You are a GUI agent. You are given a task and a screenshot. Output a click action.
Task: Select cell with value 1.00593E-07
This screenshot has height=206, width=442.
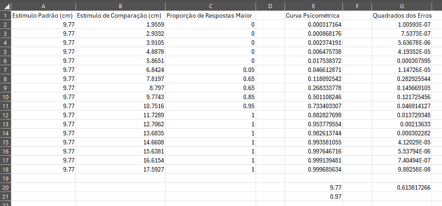coord(402,24)
